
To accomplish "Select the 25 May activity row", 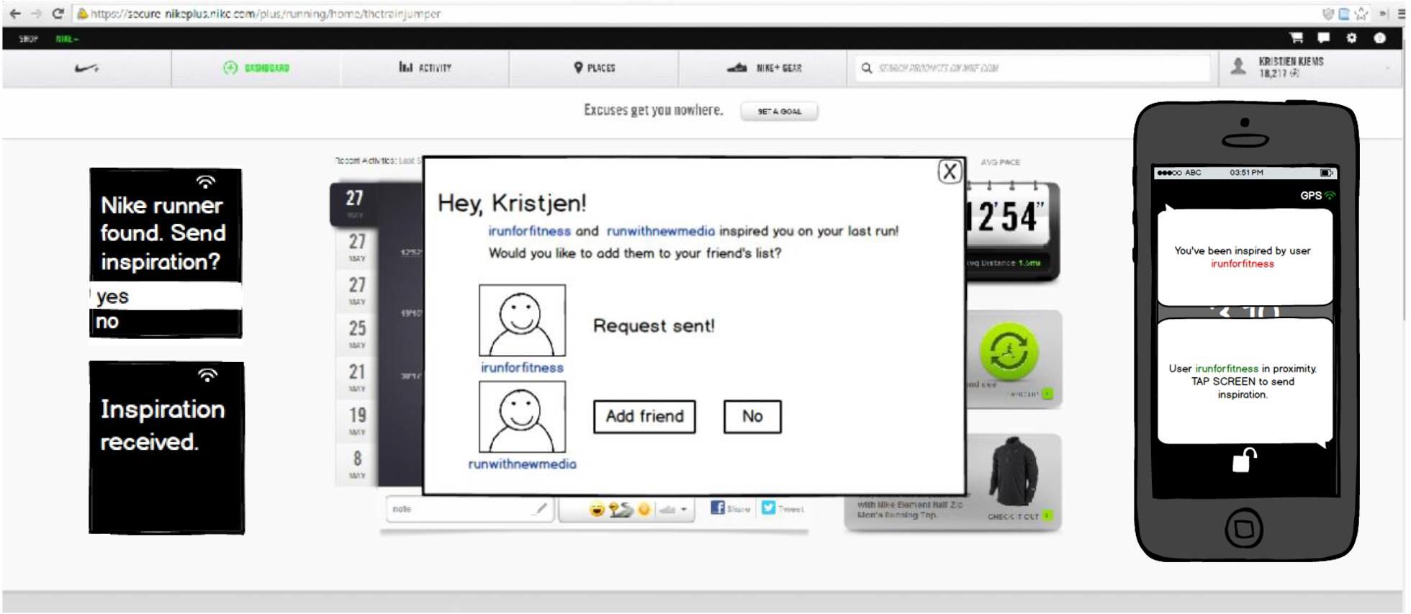I will [x=357, y=334].
